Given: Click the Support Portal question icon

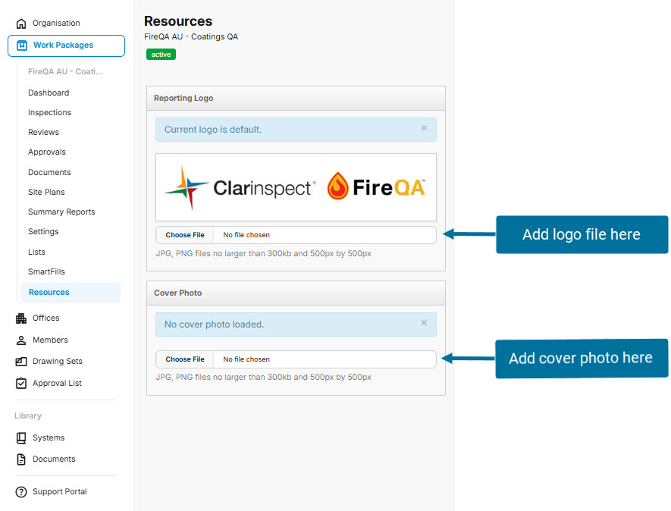Looking at the screenshot, I should tap(21, 492).
